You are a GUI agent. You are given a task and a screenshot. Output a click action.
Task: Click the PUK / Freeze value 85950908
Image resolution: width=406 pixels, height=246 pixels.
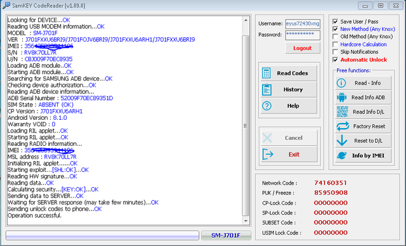click(x=331, y=193)
